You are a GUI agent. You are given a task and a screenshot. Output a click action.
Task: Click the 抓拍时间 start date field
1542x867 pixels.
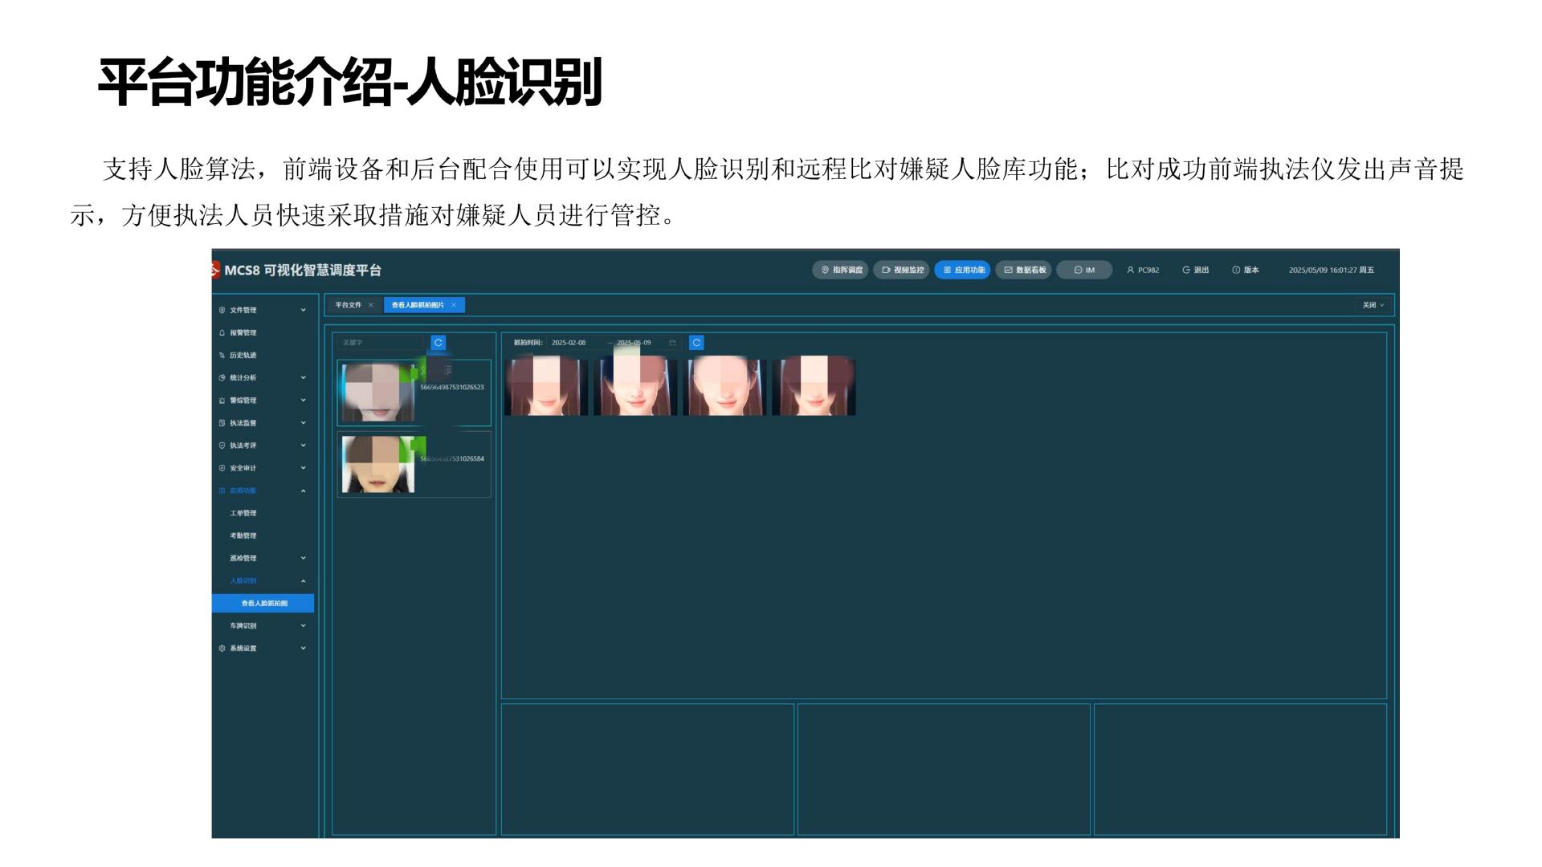(x=570, y=342)
